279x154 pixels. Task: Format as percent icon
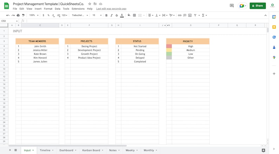click(x=48, y=15)
